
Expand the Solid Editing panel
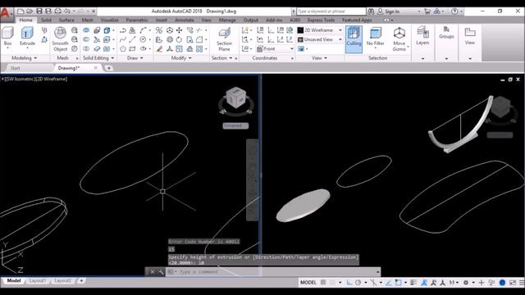coord(98,58)
